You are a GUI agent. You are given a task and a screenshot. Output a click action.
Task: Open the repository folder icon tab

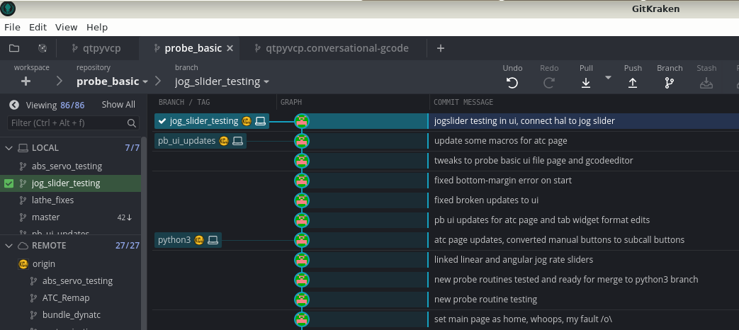click(x=14, y=48)
